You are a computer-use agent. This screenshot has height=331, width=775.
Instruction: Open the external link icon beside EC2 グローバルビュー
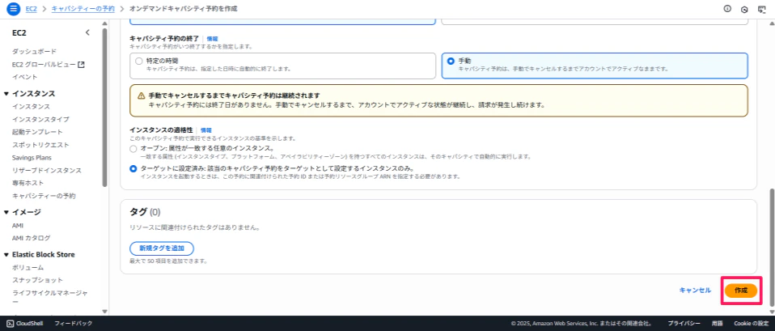(x=82, y=64)
